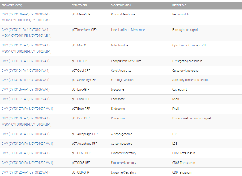The height and width of the screenshot is (176, 242).
Task: Open CMV CYTO108-PA-1 Pero-GFP link
Action: point(25,118)
